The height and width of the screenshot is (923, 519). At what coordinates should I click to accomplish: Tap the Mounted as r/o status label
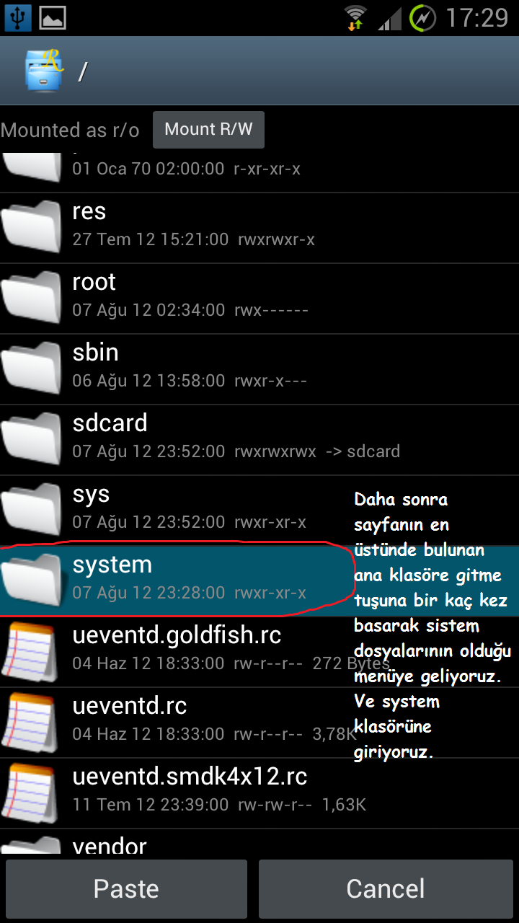coord(70,131)
